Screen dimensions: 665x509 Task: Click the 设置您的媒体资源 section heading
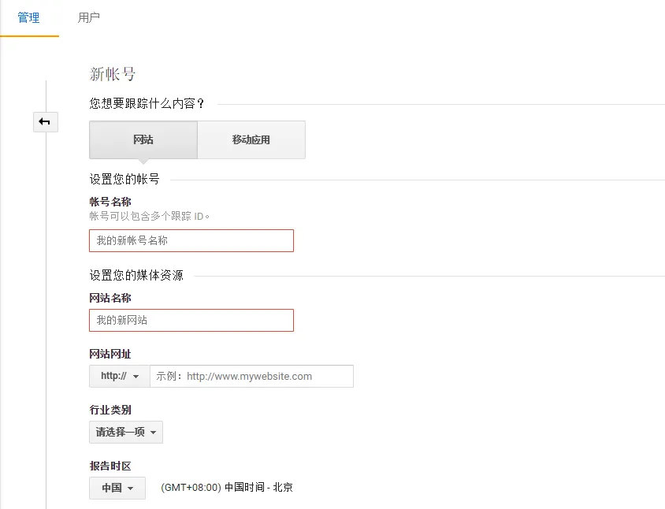136,275
